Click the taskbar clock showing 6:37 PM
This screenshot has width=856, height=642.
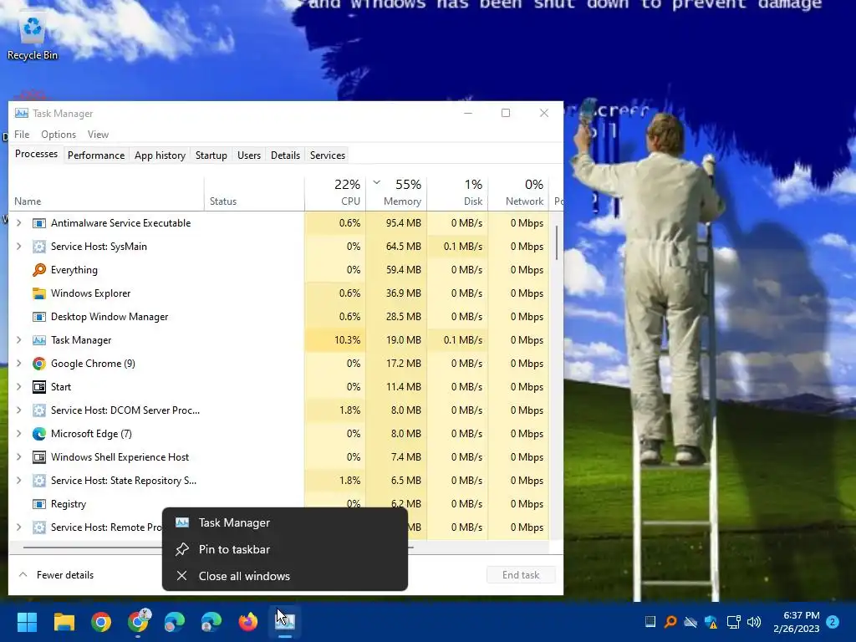pyautogui.click(x=797, y=622)
